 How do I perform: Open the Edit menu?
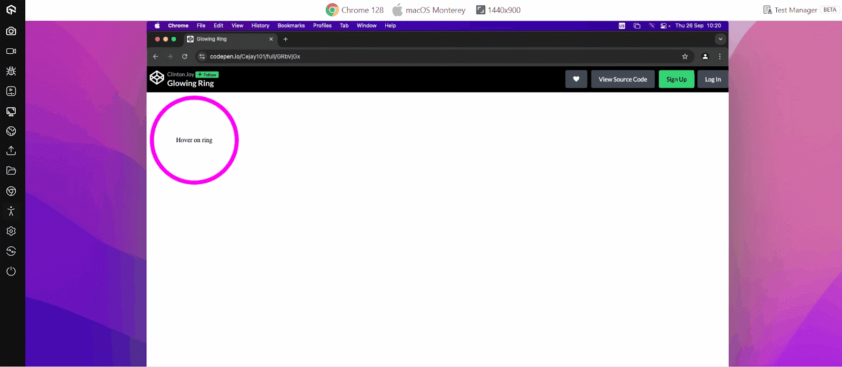218,25
